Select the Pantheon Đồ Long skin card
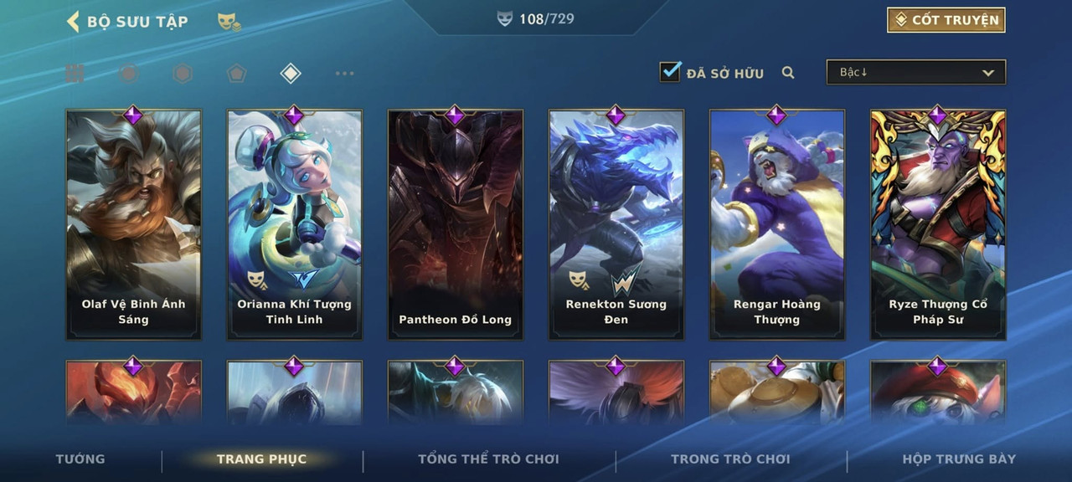The height and width of the screenshot is (482, 1072). click(456, 224)
